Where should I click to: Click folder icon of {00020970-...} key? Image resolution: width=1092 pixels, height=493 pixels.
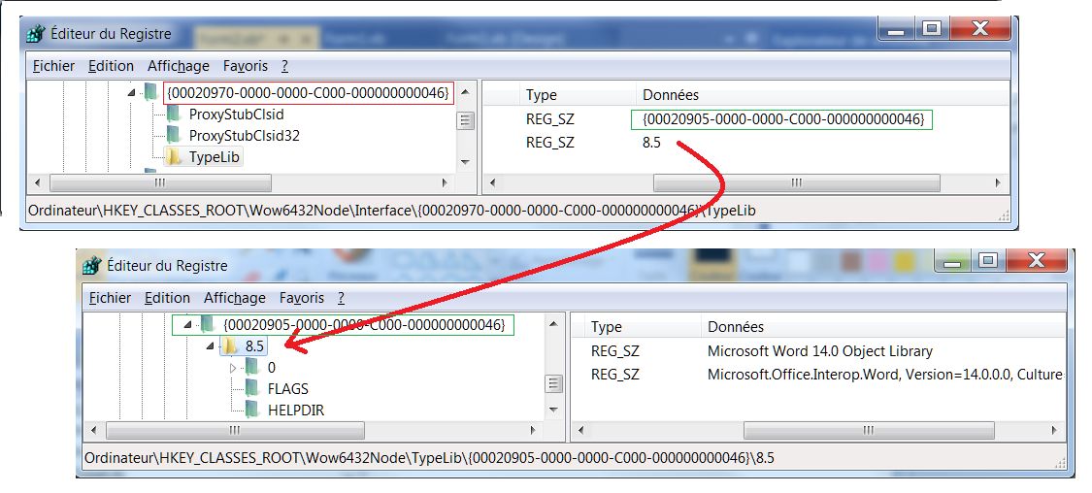150,92
